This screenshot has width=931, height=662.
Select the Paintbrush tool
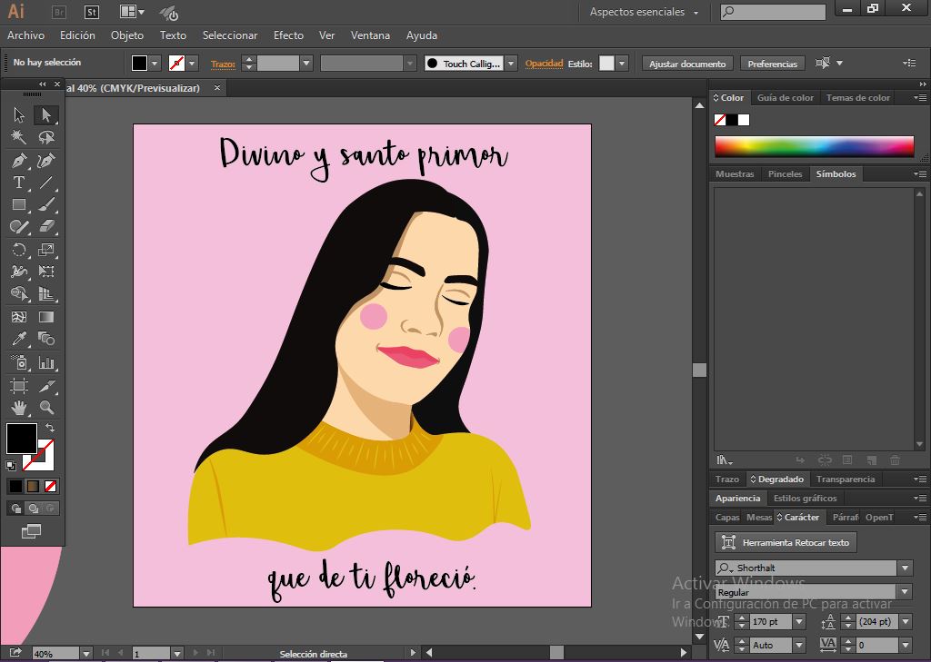click(46, 204)
